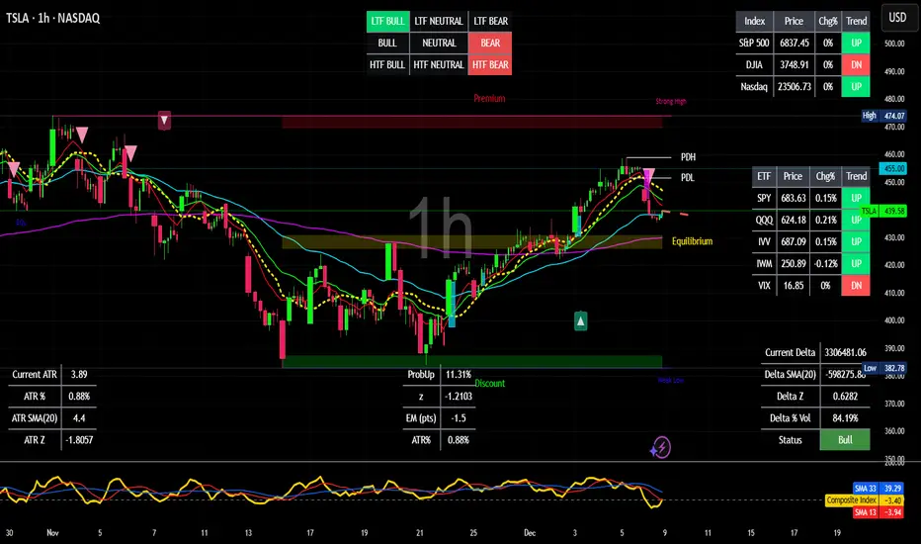The width and height of the screenshot is (921, 544).
Task: Click the cyan 455.00 price label
Action: (x=893, y=168)
